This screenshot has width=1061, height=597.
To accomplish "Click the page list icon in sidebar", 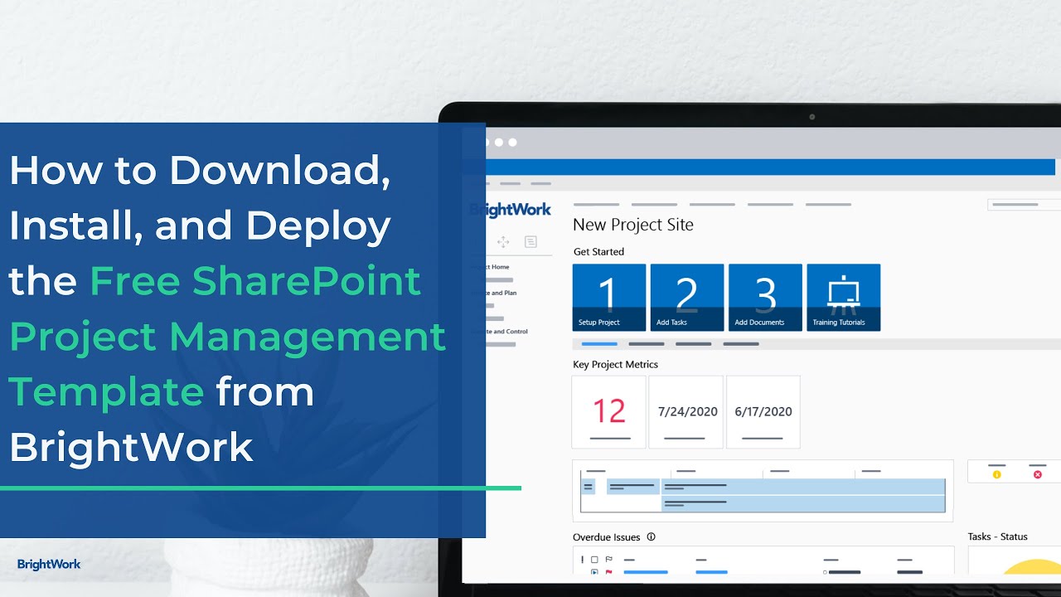I will 530,242.
